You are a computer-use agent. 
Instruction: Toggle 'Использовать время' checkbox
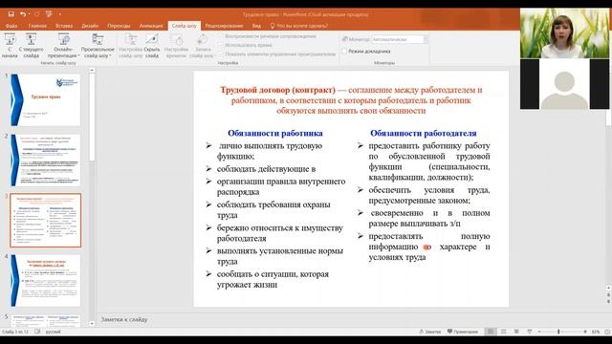221,45
